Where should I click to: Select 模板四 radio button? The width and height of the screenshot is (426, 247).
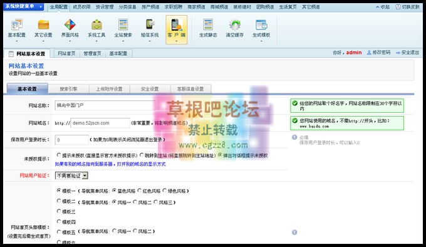coord(59,221)
